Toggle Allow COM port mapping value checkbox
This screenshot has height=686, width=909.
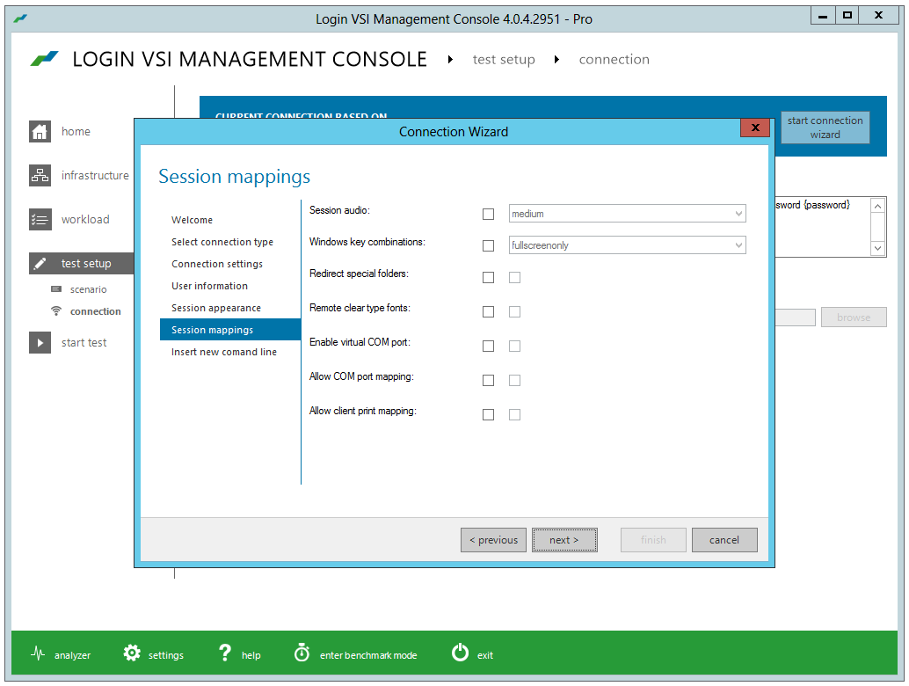515,381
